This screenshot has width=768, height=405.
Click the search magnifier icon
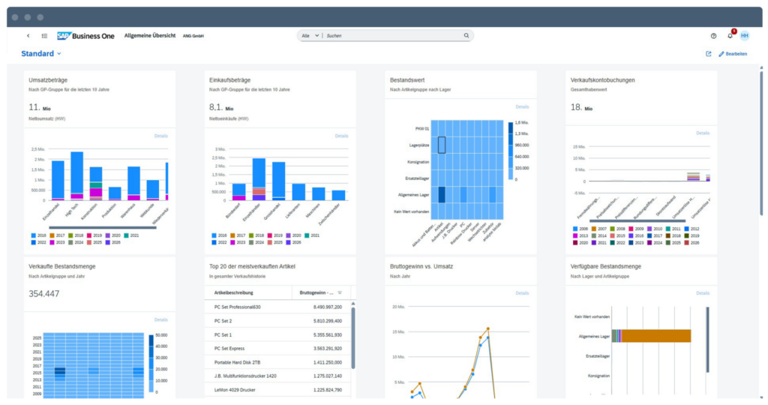click(466, 35)
